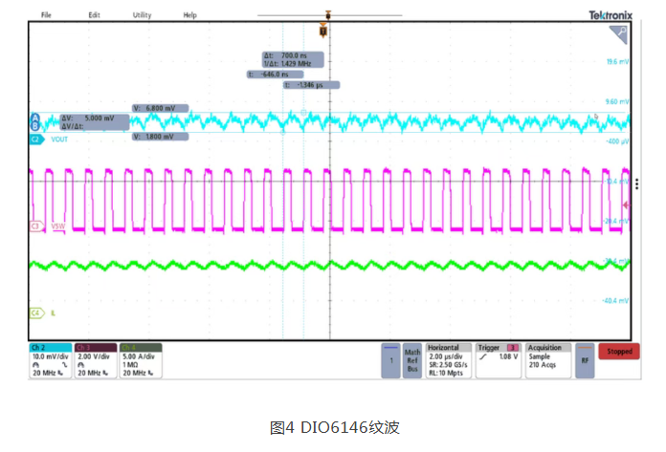Open the Help menu
The width and height of the screenshot is (666, 452).
click(x=189, y=15)
